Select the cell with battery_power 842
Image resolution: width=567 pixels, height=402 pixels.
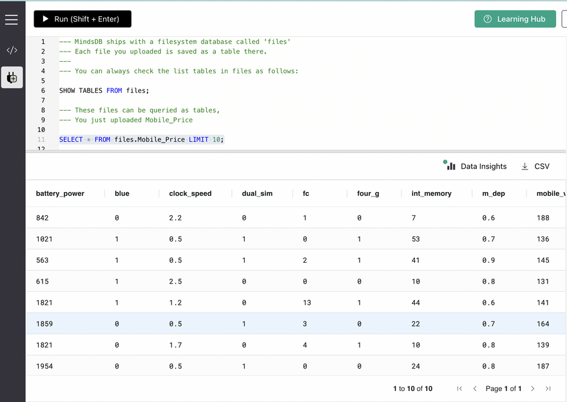click(43, 218)
